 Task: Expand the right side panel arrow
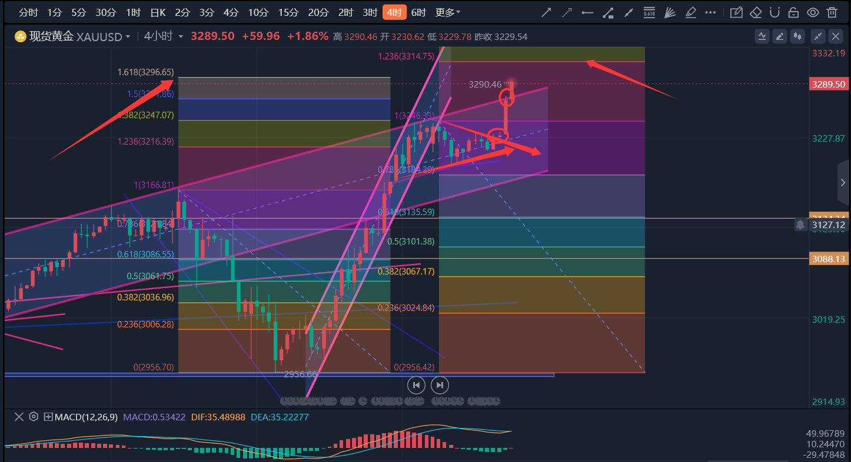coord(844,182)
